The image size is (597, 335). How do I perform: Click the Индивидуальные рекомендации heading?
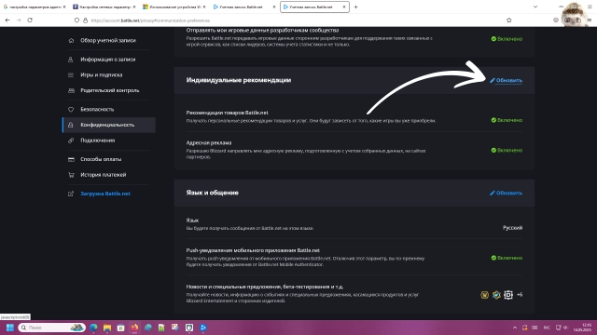[x=239, y=80]
